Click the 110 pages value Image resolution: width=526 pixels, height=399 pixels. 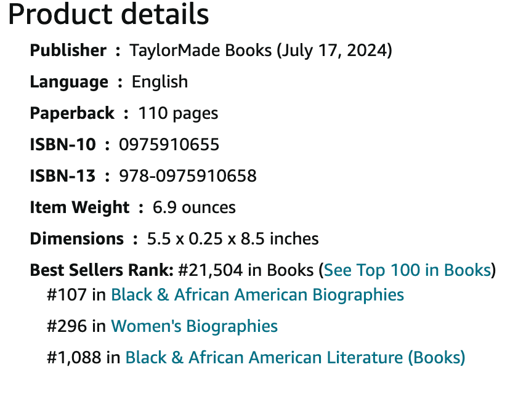178,113
